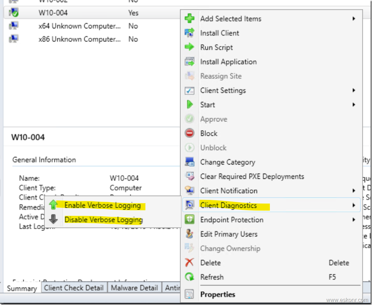Screen dimensions: 372x305
Task: Click the Endpoint Protection shield icon
Action: [x=190, y=219]
